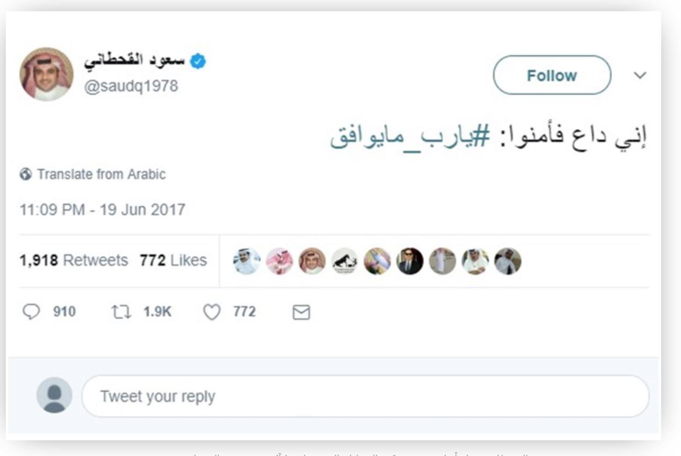Click inside Tweet your reply field
The image size is (681, 456).
(x=366, y=396)
